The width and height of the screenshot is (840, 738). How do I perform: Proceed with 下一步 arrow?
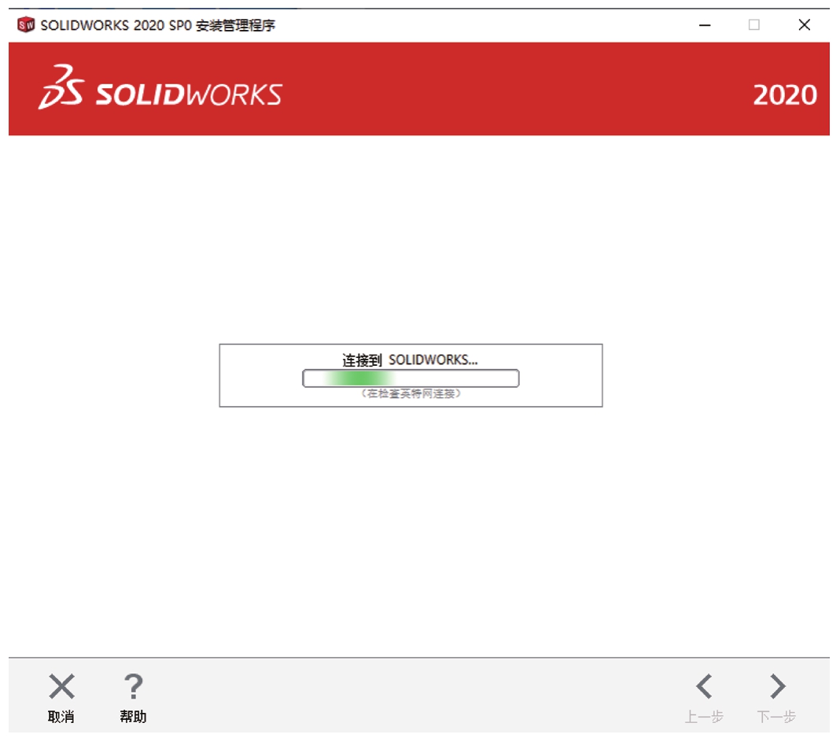coord(777,698)
